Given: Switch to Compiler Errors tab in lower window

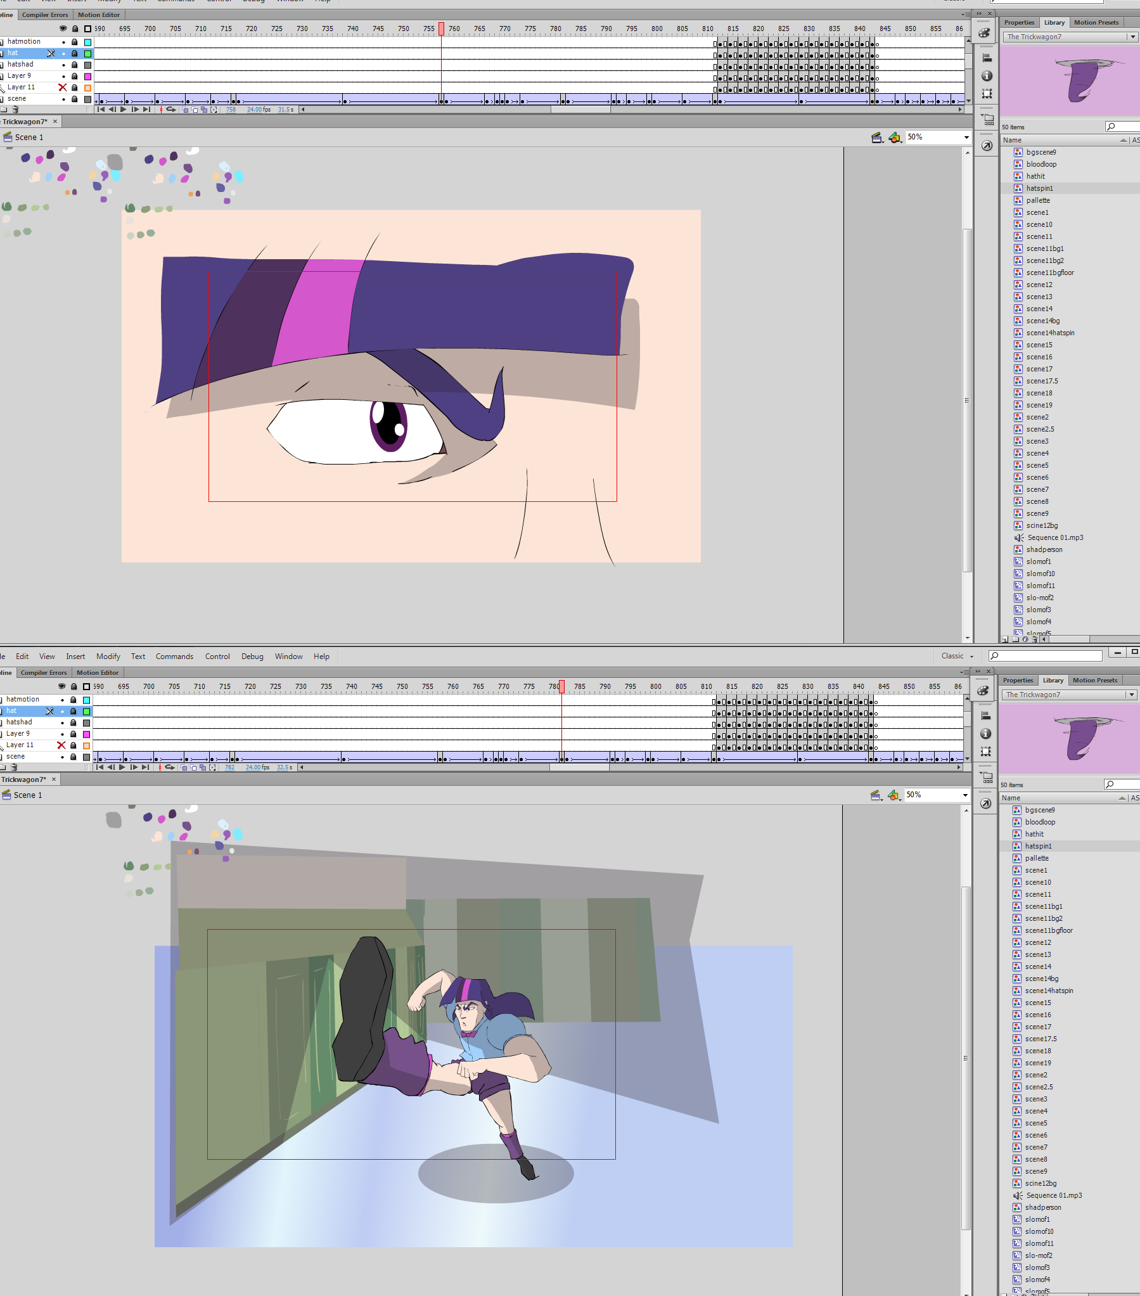Looking at the screenshot, I should tap(44, 674).
